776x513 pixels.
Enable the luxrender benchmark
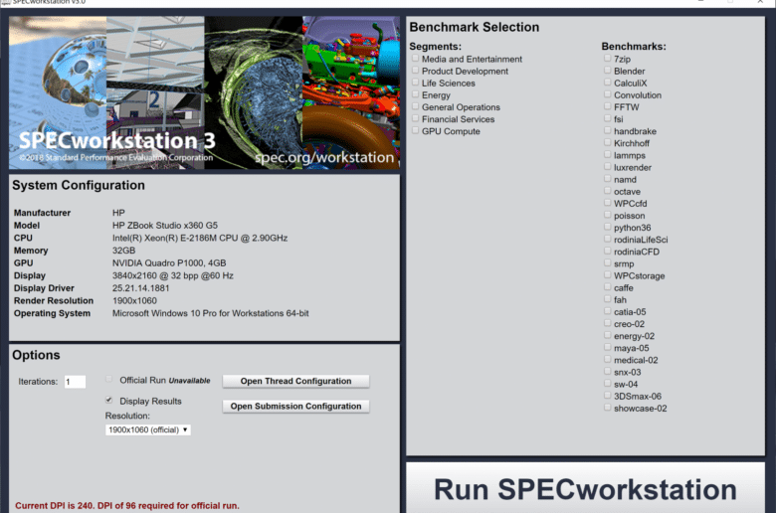click(x=607, y=167)
